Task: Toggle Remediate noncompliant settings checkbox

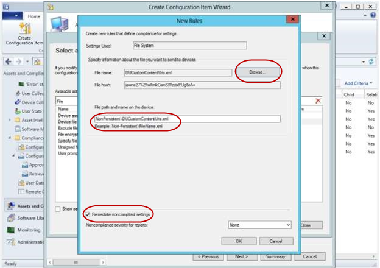Action: pyautogui.click(x=88, y=214)
